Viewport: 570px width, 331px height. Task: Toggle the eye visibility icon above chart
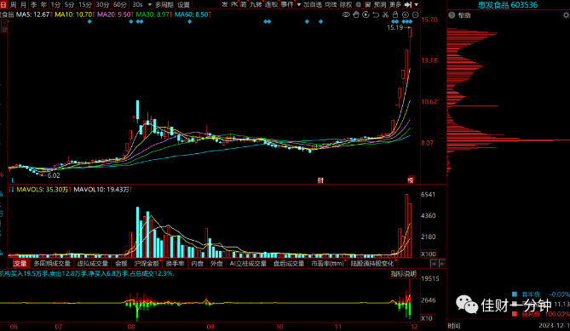pos(346,14)
